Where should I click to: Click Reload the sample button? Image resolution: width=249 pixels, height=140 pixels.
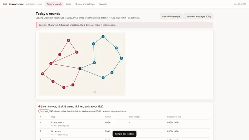coord(171,17)
